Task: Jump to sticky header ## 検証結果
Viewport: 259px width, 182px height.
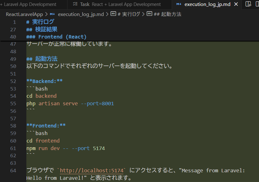Action: [x=42, y=29]
